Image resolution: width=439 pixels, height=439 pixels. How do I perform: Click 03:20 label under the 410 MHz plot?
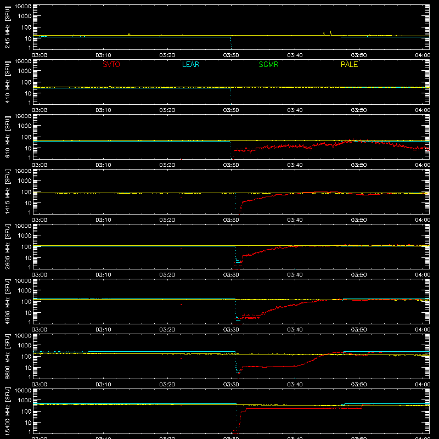pos(167,110)
